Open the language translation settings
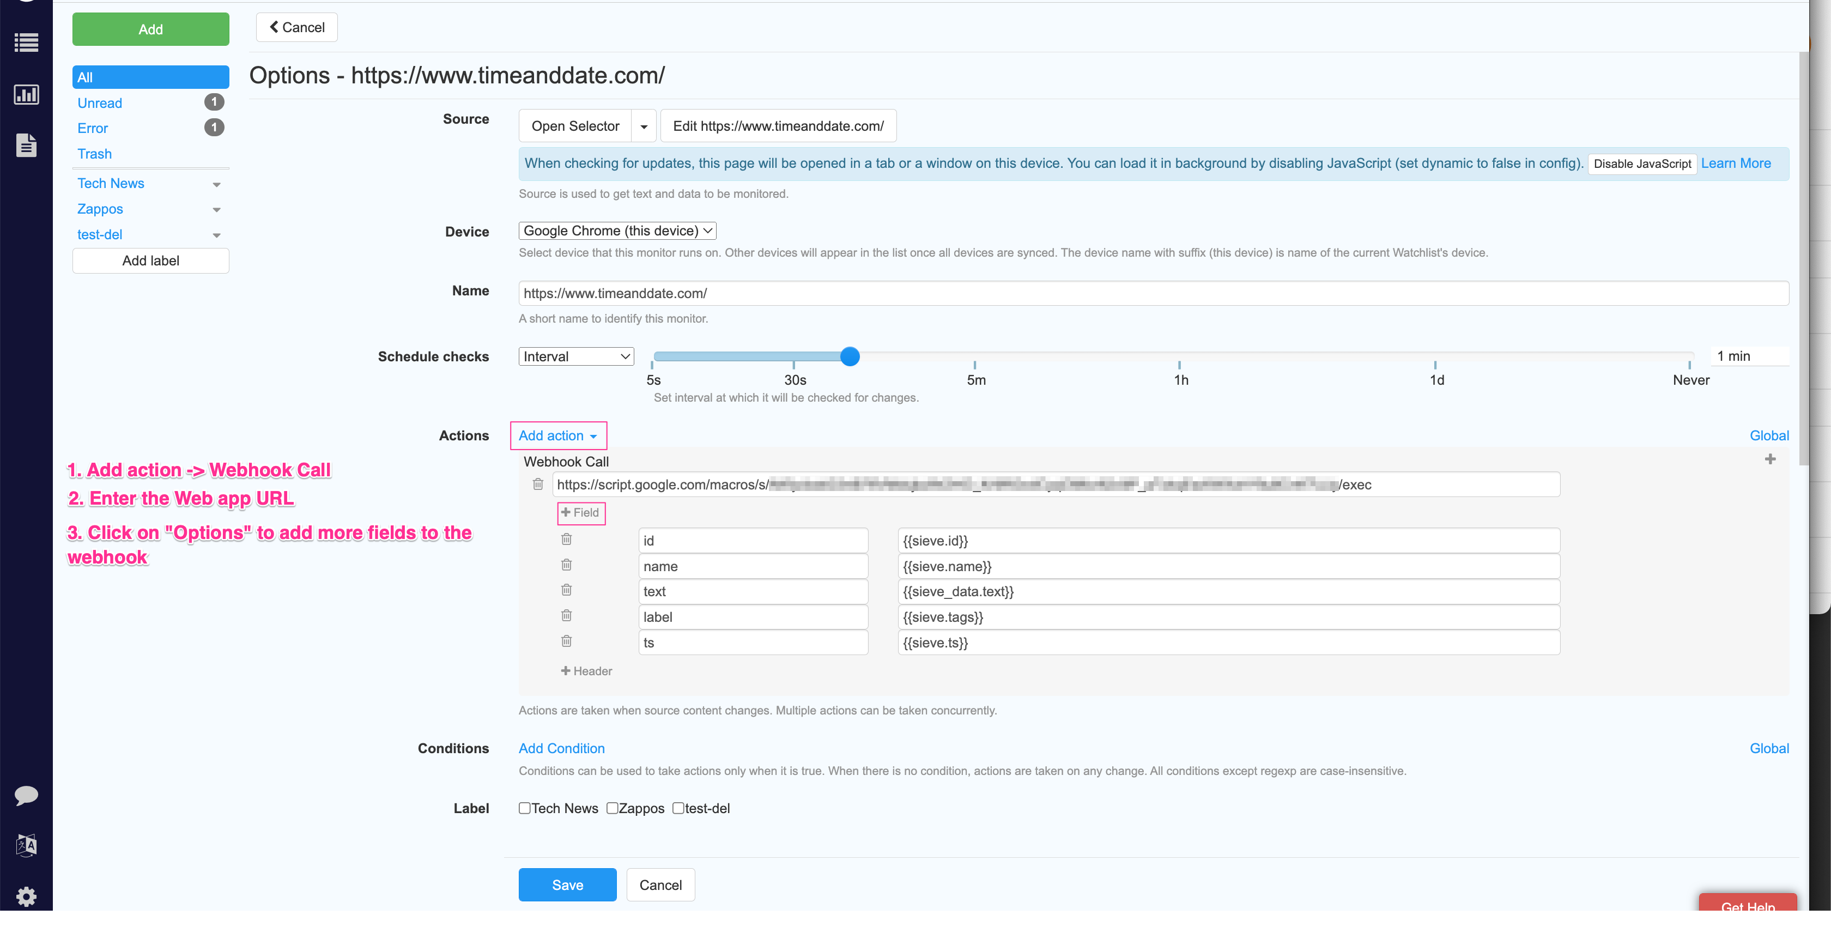Viewport: 1831px width, 933px height. coord(26,845)
